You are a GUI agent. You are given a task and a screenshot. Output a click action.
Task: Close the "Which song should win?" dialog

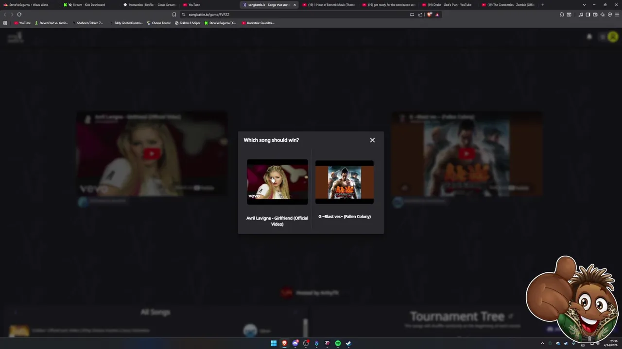coord(372,140)
